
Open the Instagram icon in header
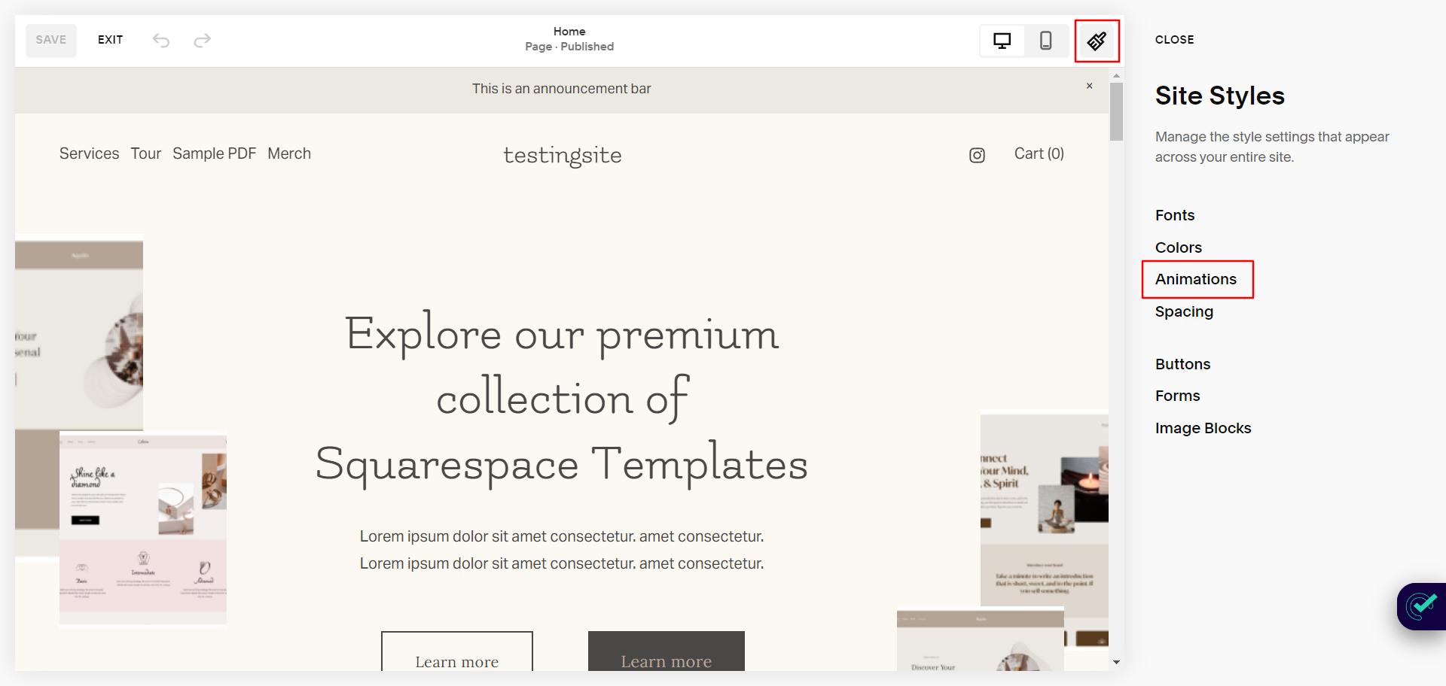(977, 155)
